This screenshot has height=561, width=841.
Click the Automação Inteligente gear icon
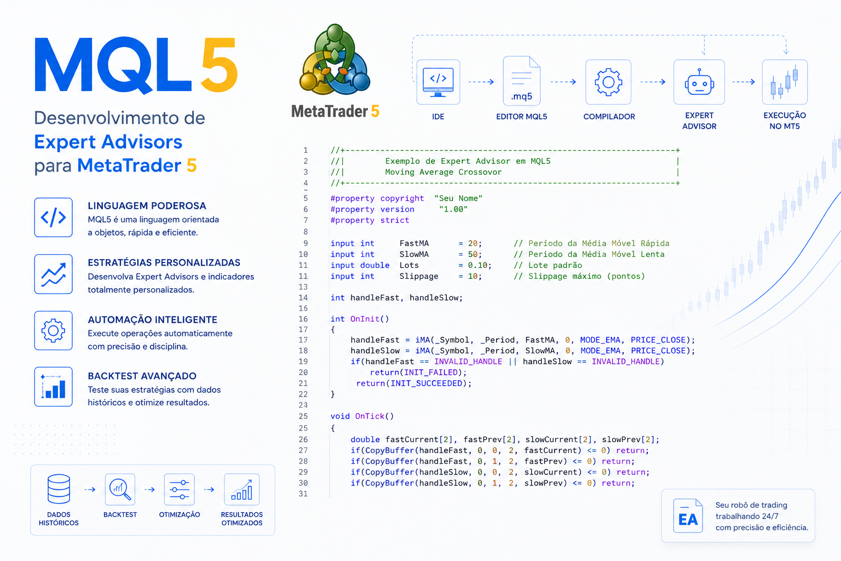point(54,330)
